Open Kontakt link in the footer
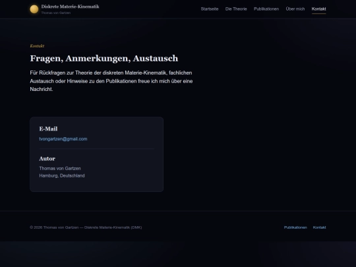This screenshot has height=267, width=356. (319, 227)
